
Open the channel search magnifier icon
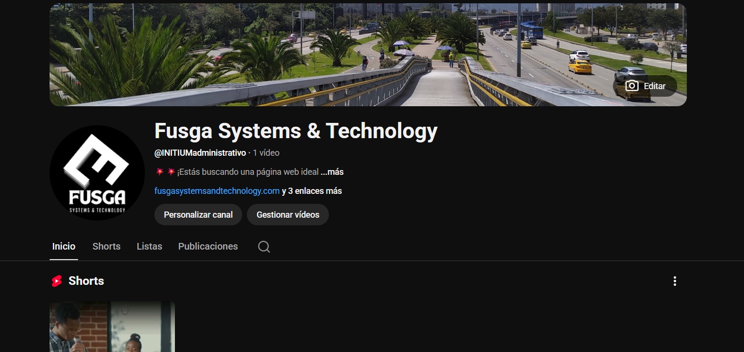(x=264, y=246)
